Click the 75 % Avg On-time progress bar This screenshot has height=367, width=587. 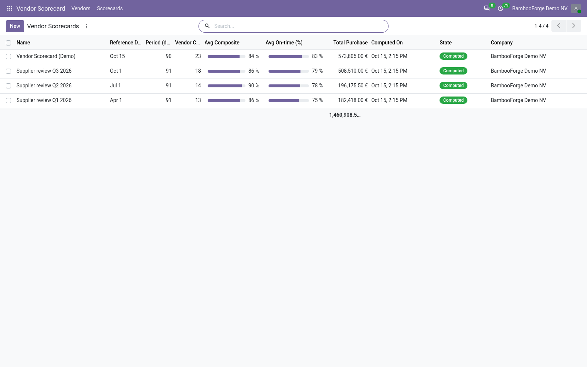tap(289, 101)
